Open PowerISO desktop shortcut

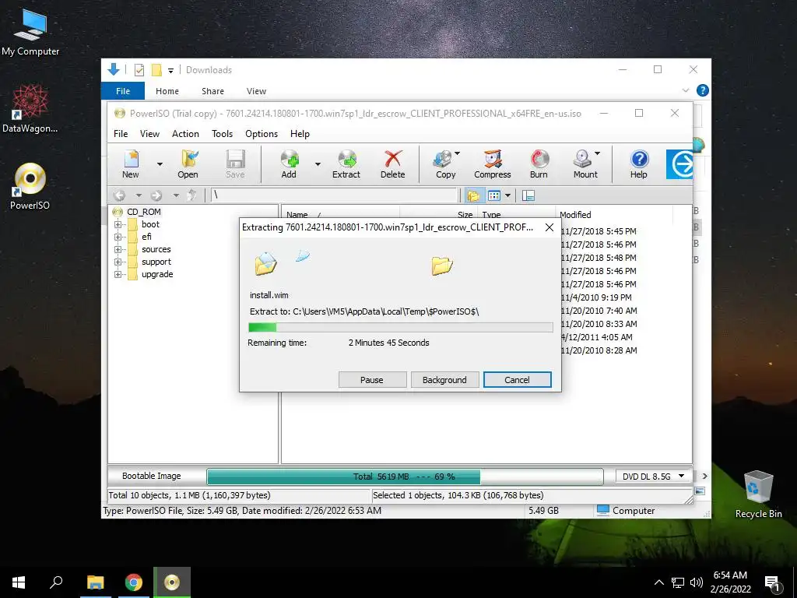[30, 186]
